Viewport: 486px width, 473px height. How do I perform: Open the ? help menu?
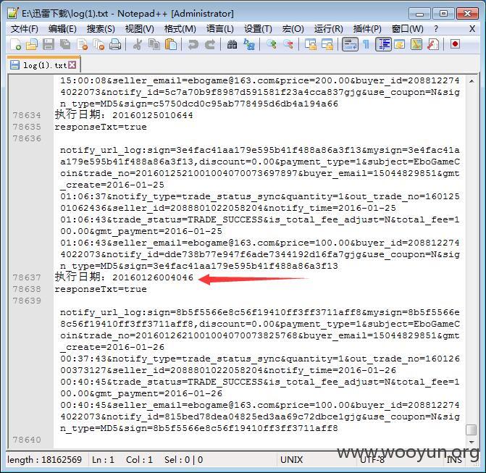[x=436, y=29]
